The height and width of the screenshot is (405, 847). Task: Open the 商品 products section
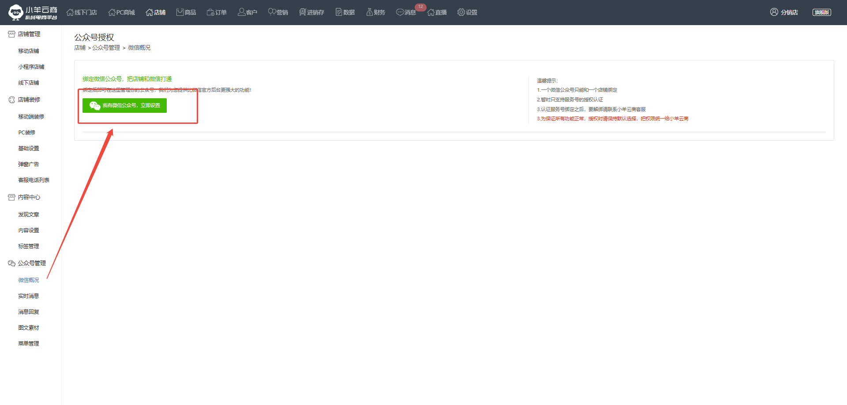[x=186, y=12]
